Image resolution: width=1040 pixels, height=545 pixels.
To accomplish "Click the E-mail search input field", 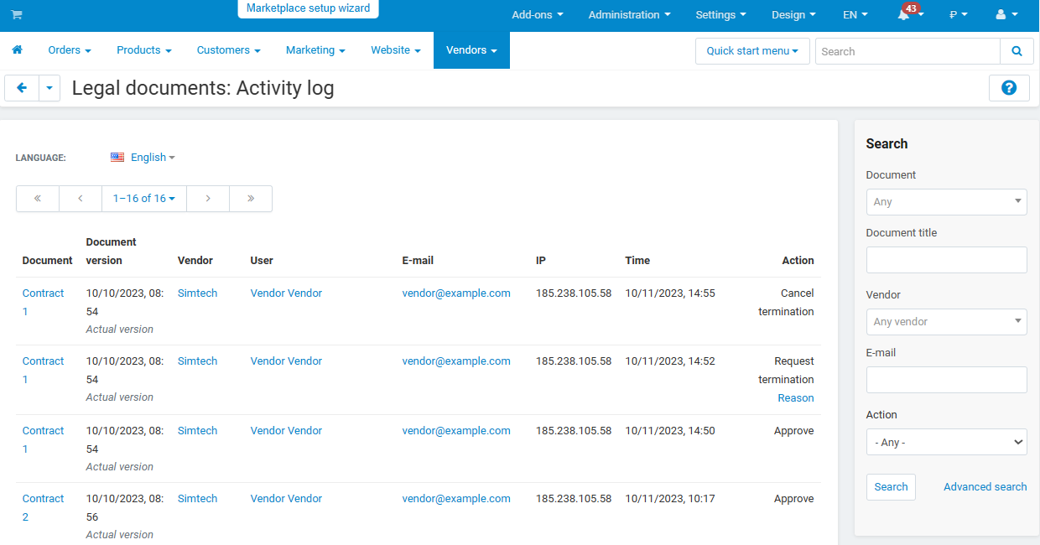I will (946, 380).
